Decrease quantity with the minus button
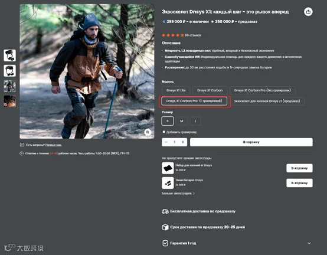327x255 pixels. [x=166, y=142]
